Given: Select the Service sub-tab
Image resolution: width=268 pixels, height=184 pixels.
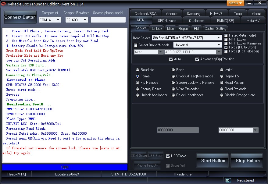Looking at the screenshot, I should click(x=141, y=28).
